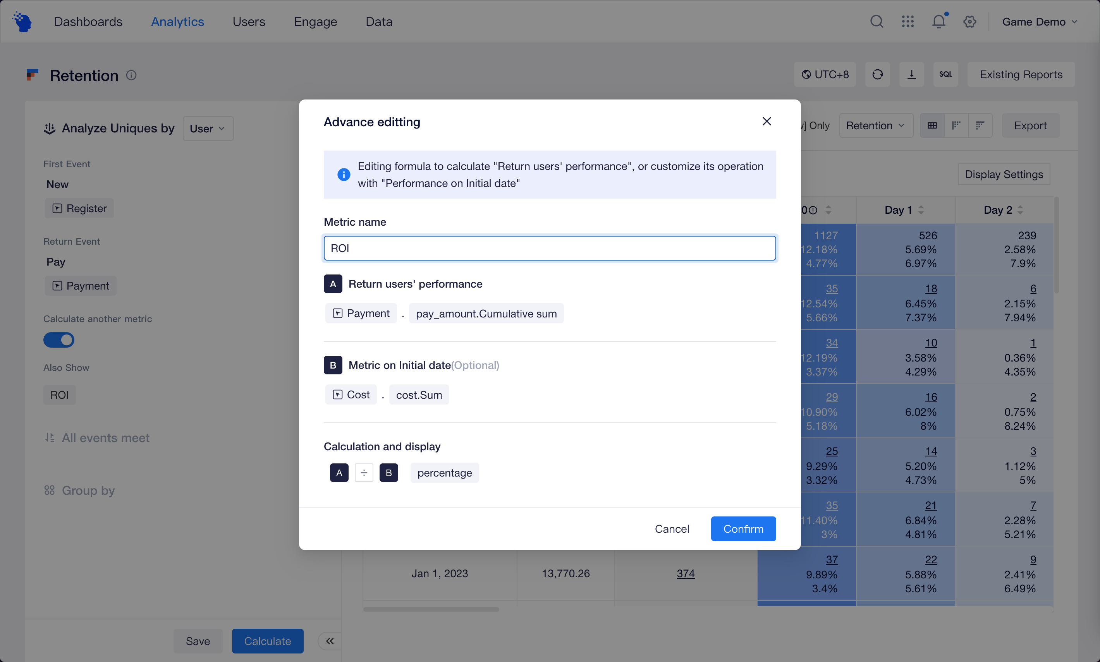Open the settings gear icon
1100x662 pixels.
point(969,21)
